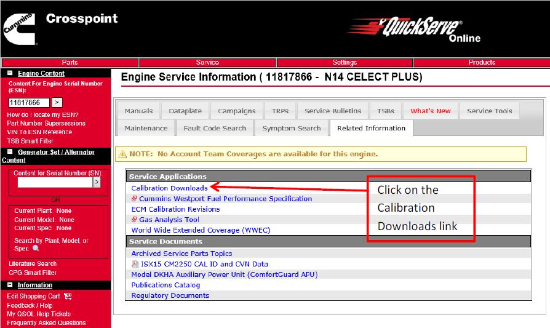This screenshot has height=328, width=550.
Task: Open VIN To ESN Reference link
Action: pyautogui.click(x=39, y=132)
